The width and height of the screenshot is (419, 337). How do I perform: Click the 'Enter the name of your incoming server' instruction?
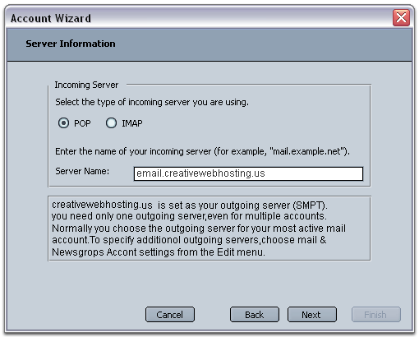[x=202, y=151]
